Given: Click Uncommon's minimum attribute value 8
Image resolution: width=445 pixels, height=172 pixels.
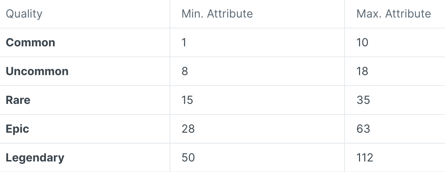Looking at the screenshot, I should (185, 72).
